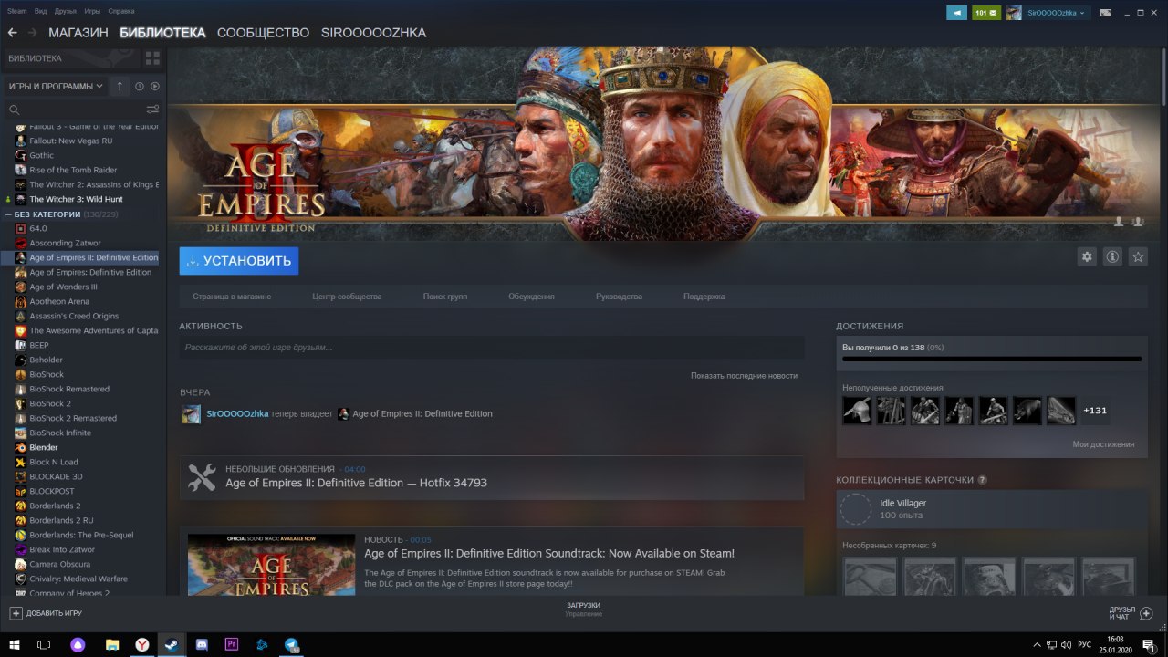The height and width of the screenshot is (657, 1168).
Task: Open the Collectible cards help question mark
Action: [x=983, y=480]
